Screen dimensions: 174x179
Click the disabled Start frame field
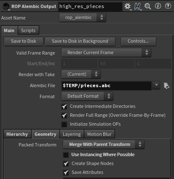(79, 63)
